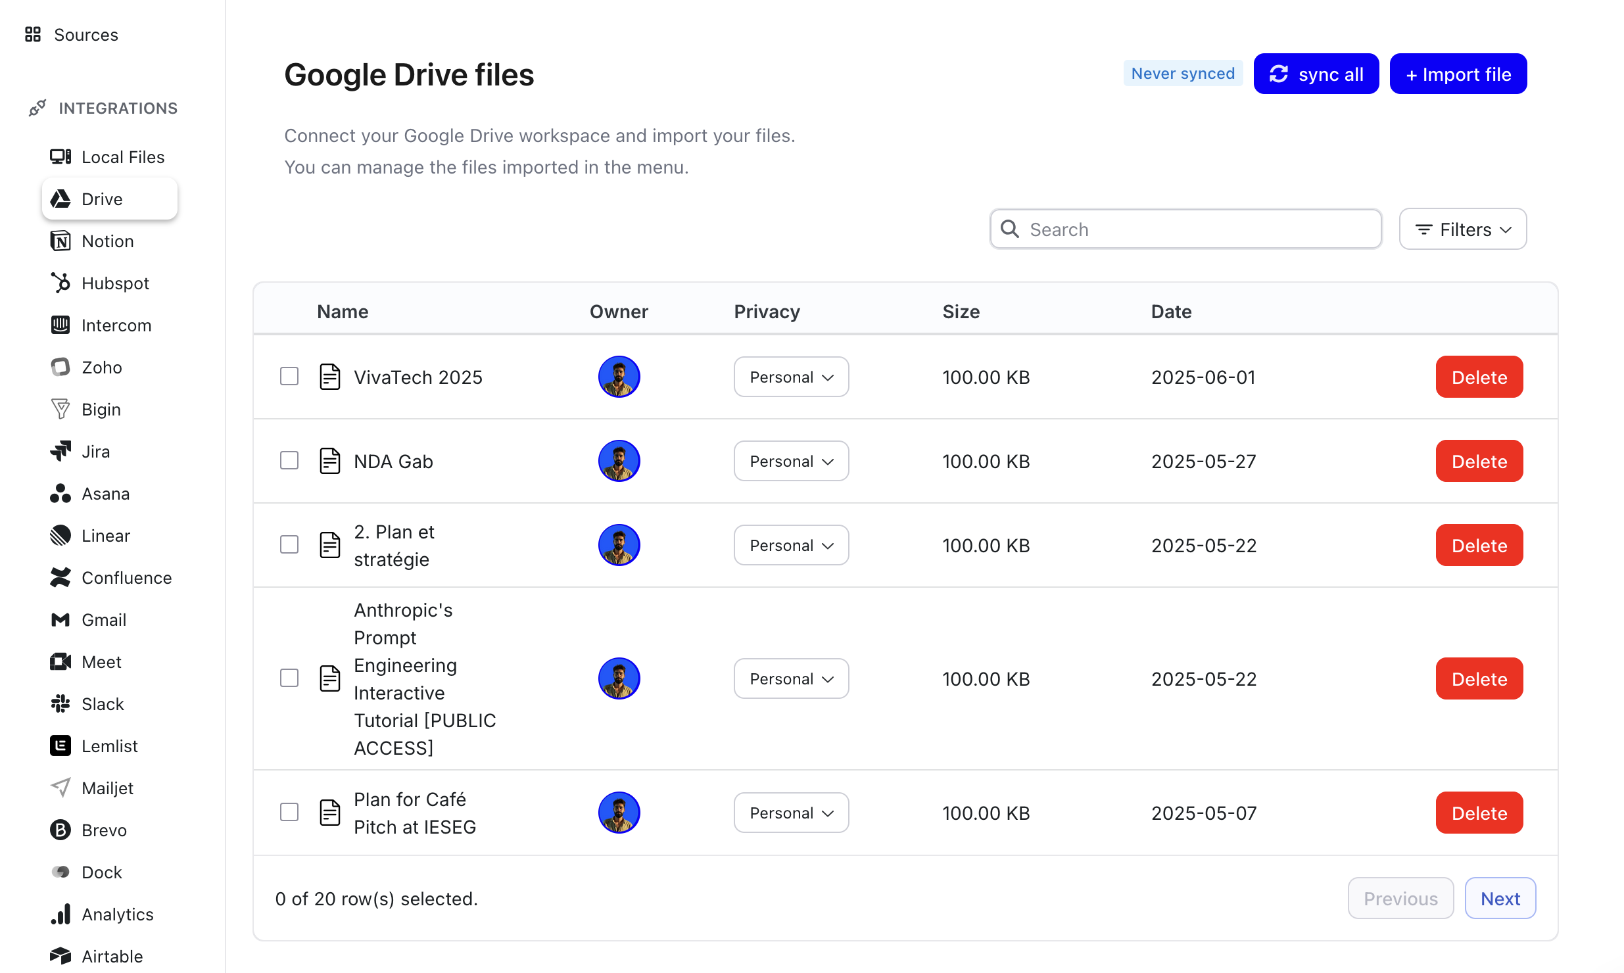Expand Privacy dropdown for VivaTech 2025
The height and width of the screenshot is (973, 1624).
[x=791, y=377]
